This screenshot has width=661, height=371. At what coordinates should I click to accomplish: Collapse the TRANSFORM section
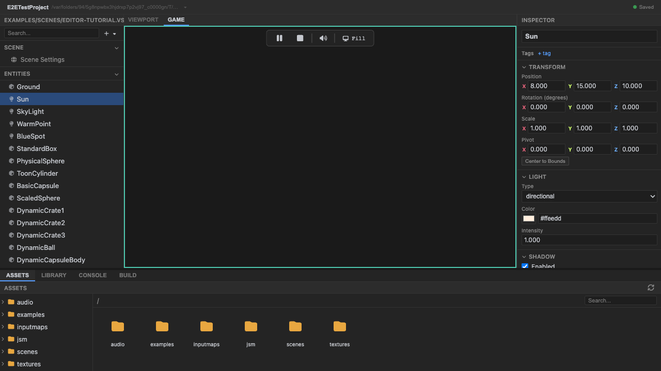click(524, 67)
